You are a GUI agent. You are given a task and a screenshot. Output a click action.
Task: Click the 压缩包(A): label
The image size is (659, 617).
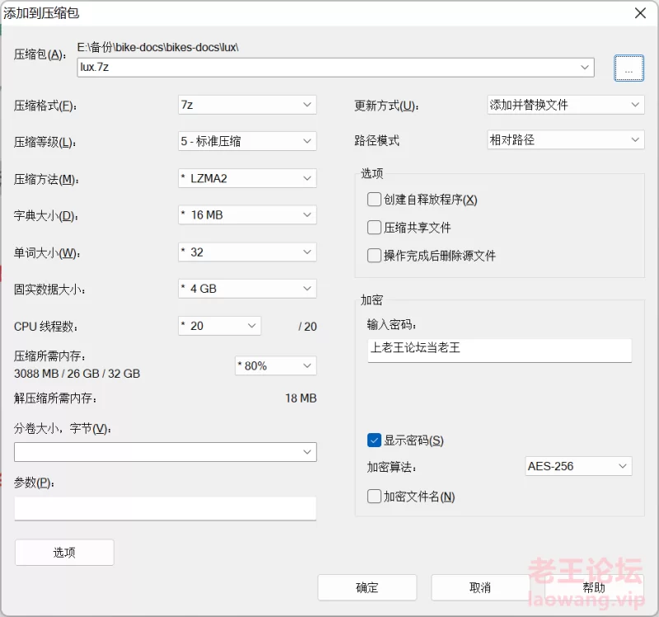(x=40, y=54)
